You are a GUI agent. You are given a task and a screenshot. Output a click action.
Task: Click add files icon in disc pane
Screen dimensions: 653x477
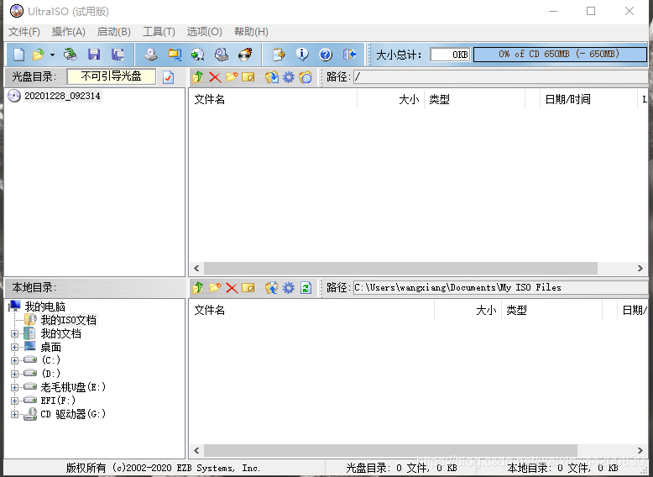272,77
